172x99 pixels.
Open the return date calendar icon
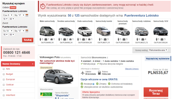click(27, 31)
